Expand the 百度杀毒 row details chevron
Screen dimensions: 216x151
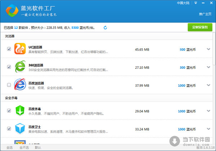pos(208,111)
